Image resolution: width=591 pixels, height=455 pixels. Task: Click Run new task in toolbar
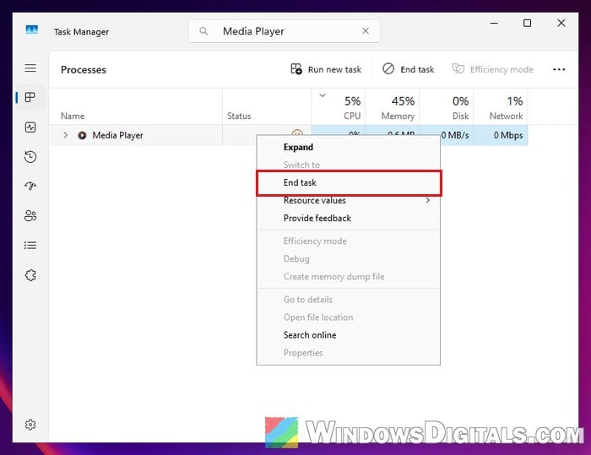[326, 69]
